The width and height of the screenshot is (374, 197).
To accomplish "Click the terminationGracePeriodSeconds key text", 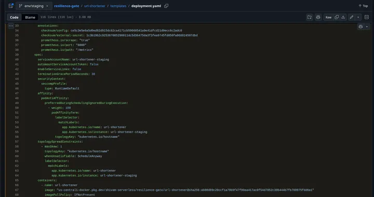I will 63,74.
